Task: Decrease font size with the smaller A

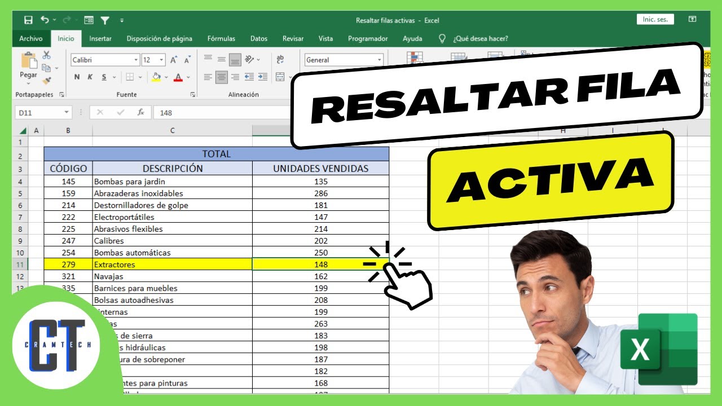Action: 187,60
